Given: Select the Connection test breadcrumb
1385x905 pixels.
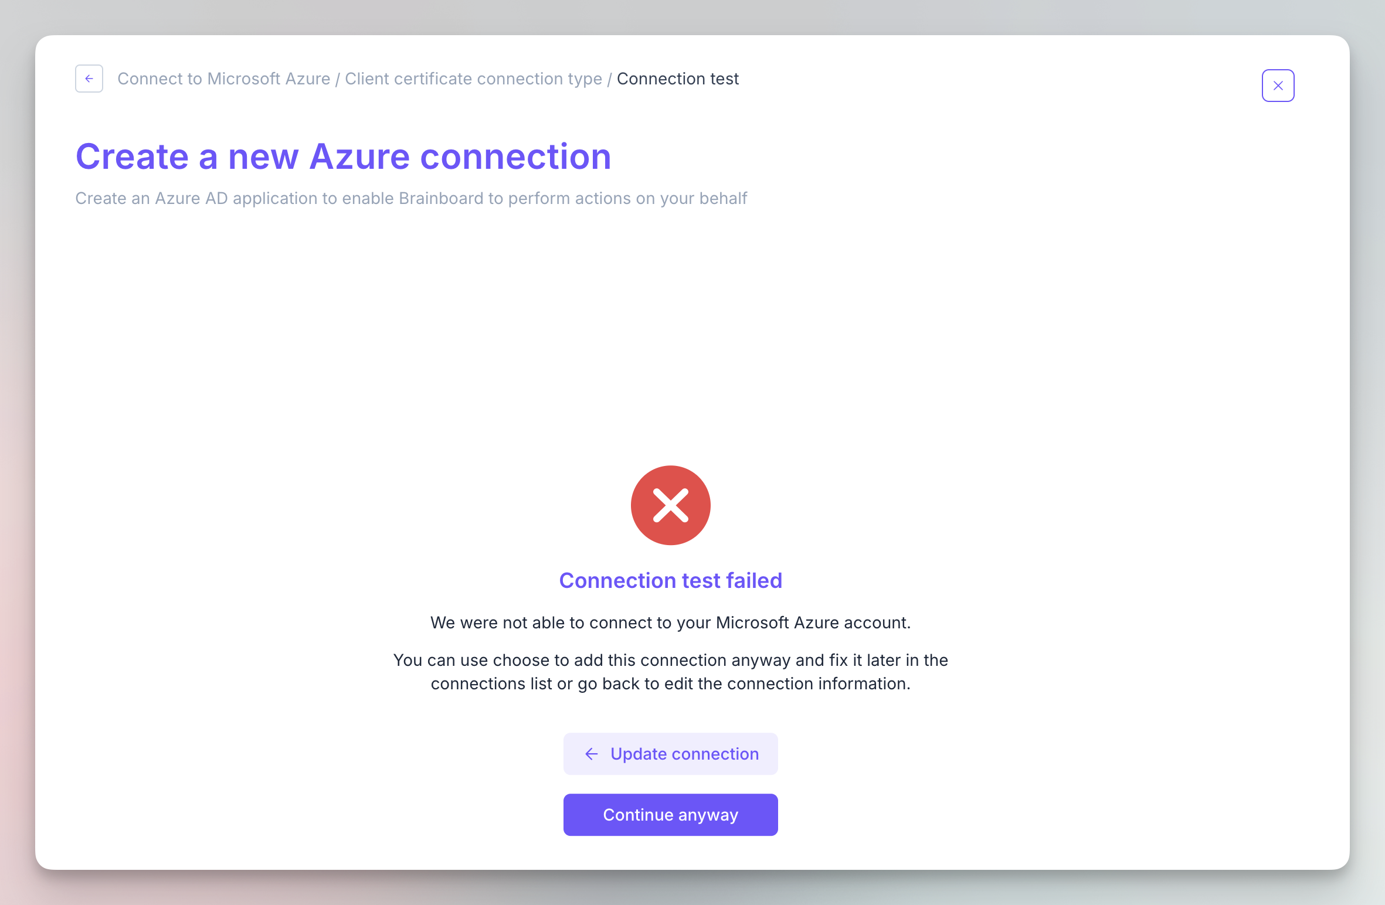Looking at the screenshot, I should point(677,79).
